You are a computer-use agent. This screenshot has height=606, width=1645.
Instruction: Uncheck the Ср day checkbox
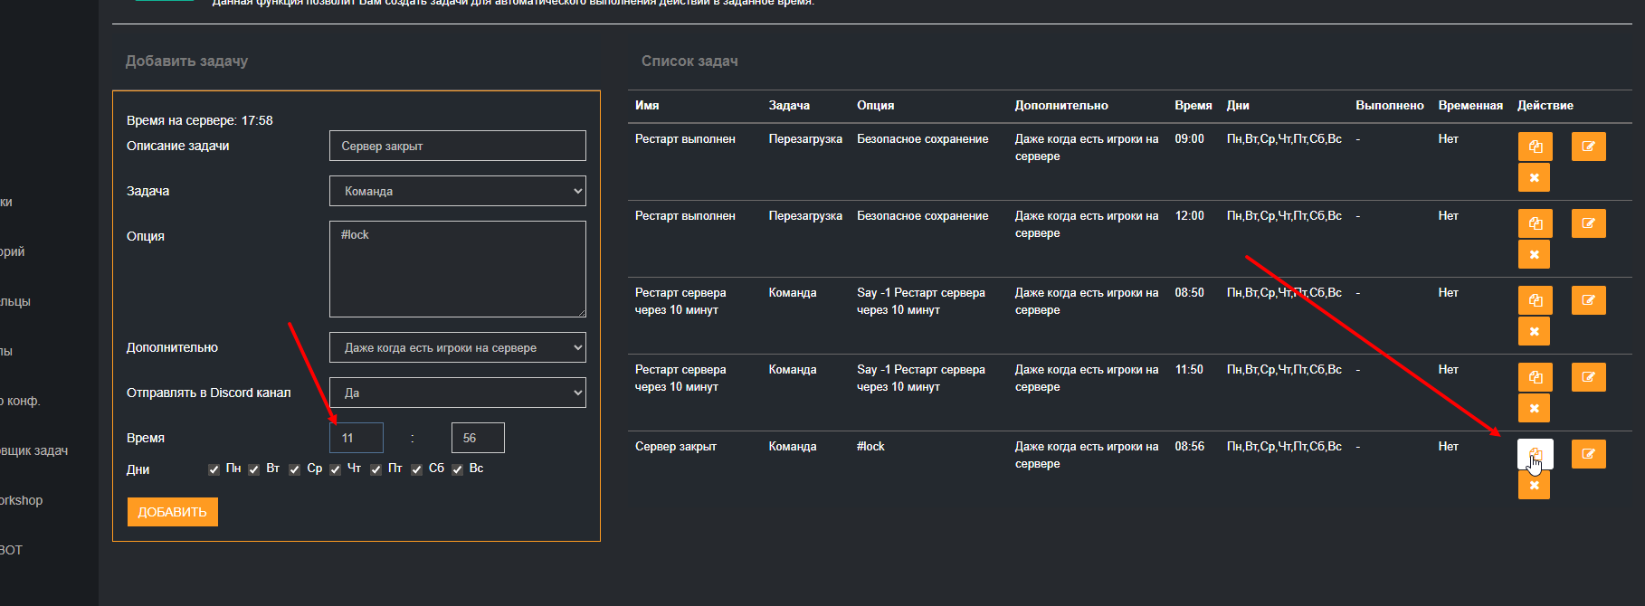click(295, 469)
